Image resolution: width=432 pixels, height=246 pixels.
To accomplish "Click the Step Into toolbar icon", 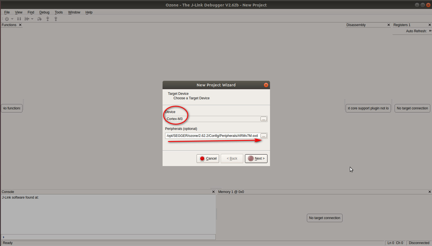I will point(48,19).
